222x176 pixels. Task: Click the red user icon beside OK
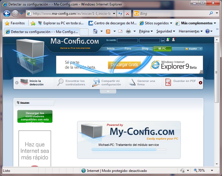[x=174, y=40]
